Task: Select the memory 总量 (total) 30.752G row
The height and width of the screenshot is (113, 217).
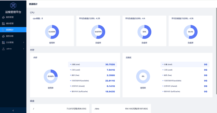Action: [x=93, y=64]
